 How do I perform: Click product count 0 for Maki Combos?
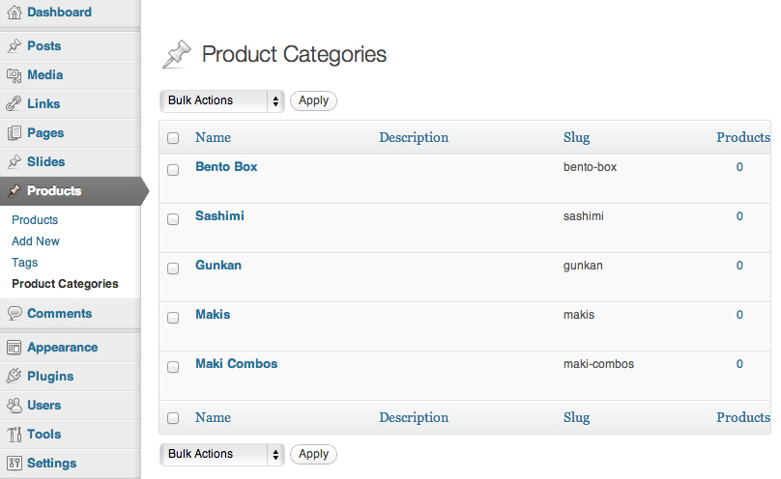(739, 364)
